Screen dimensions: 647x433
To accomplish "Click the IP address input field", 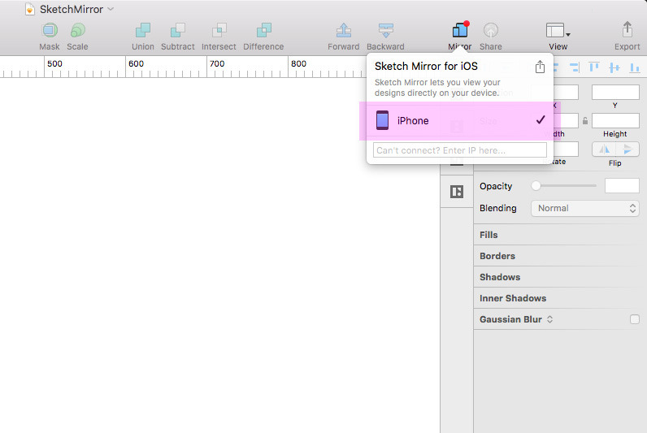I will [x=460, y=150].
